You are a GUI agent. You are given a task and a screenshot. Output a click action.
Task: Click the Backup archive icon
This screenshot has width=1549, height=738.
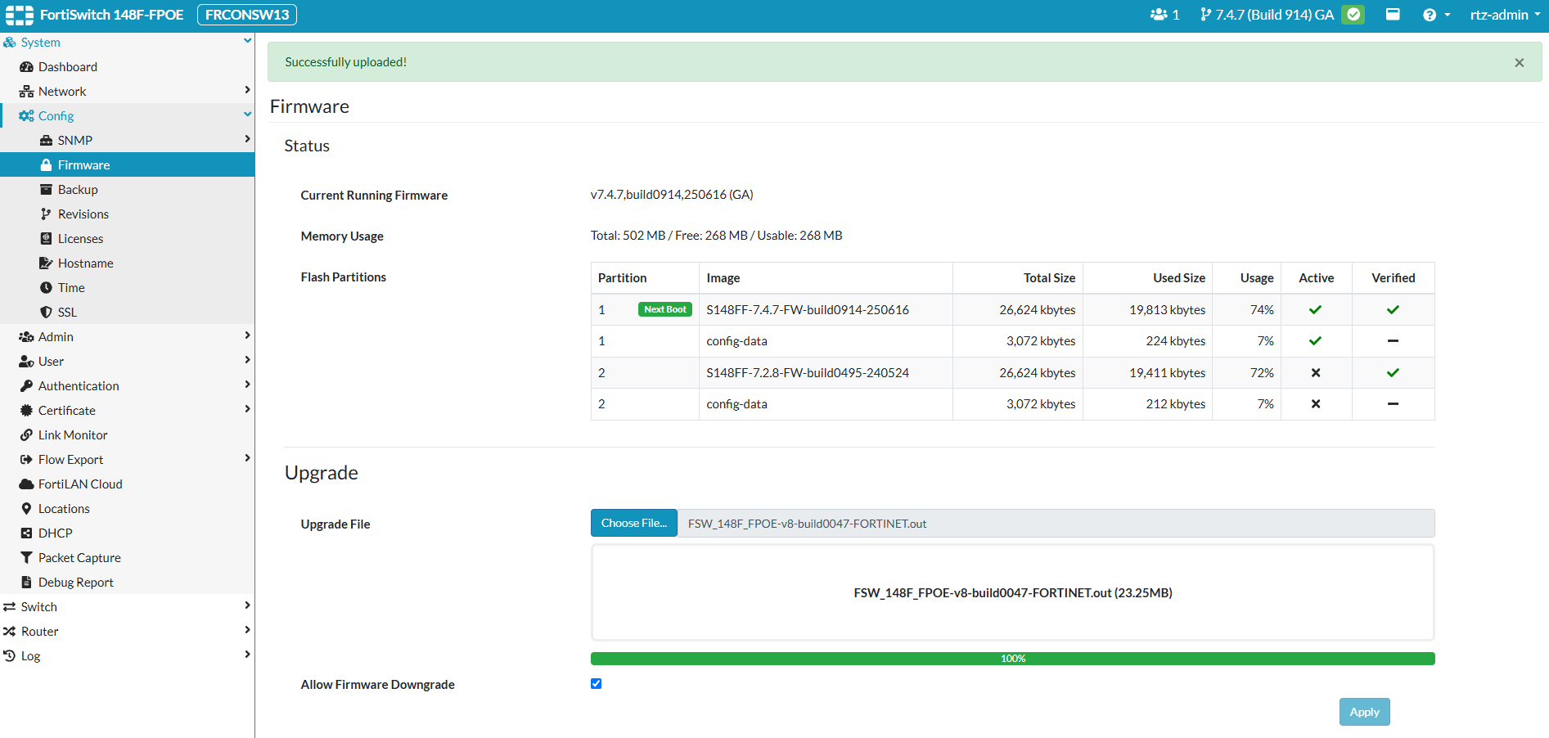(x=46, y=190)
